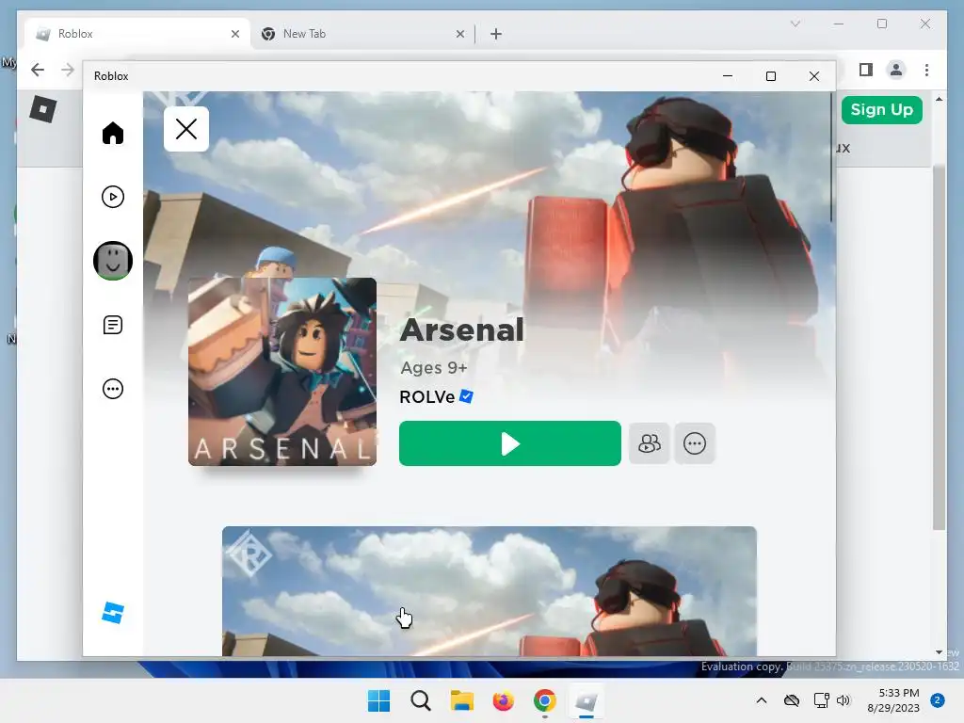Switch to the New Tab tab in Chrome
The image size is (964, 723).
coord(362,34)
